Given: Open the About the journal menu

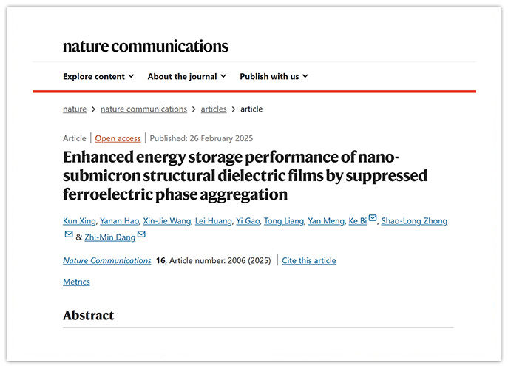Looking at the screenshot, I should pos(187,76).
